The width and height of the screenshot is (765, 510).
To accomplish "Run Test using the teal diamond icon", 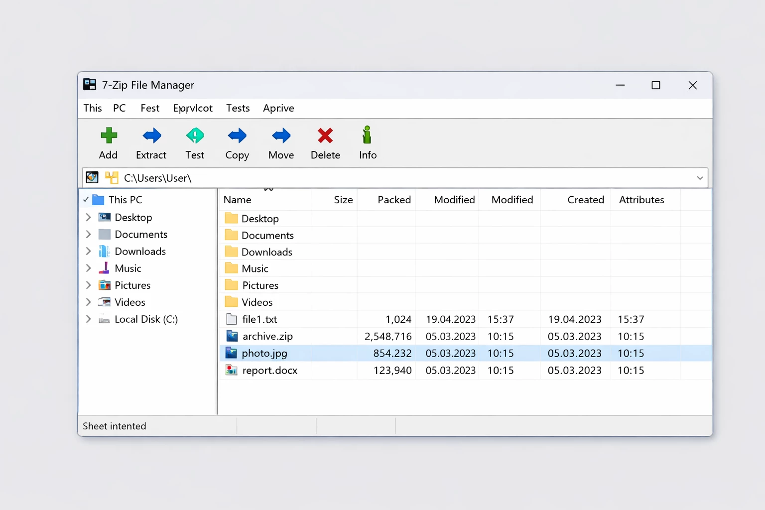I will pos(195,135).
